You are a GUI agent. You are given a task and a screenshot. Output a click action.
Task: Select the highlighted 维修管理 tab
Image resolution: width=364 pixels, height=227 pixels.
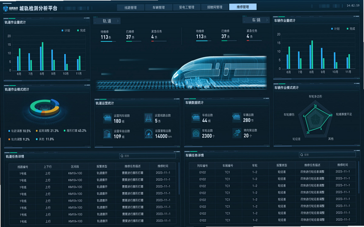click(243, 7)
